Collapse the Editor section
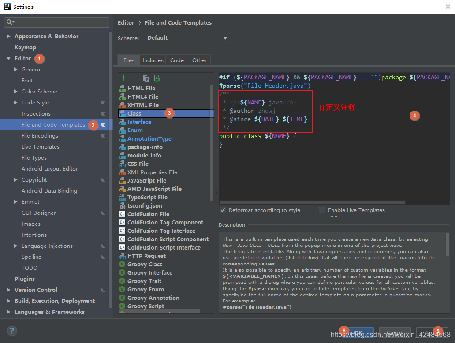The width and height of the screenshot is (455, 343). tap(9, 58)
